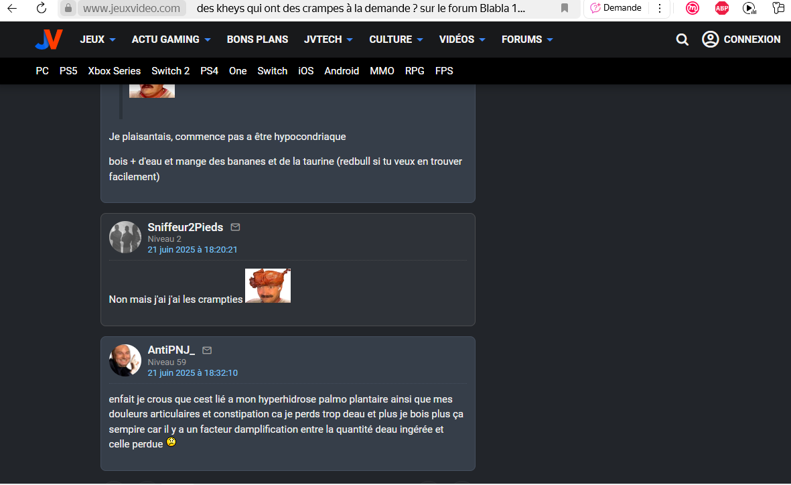Send private message to AntiPNJ_ via envelope
Screen dimensions: 791x485
[207, 350]
